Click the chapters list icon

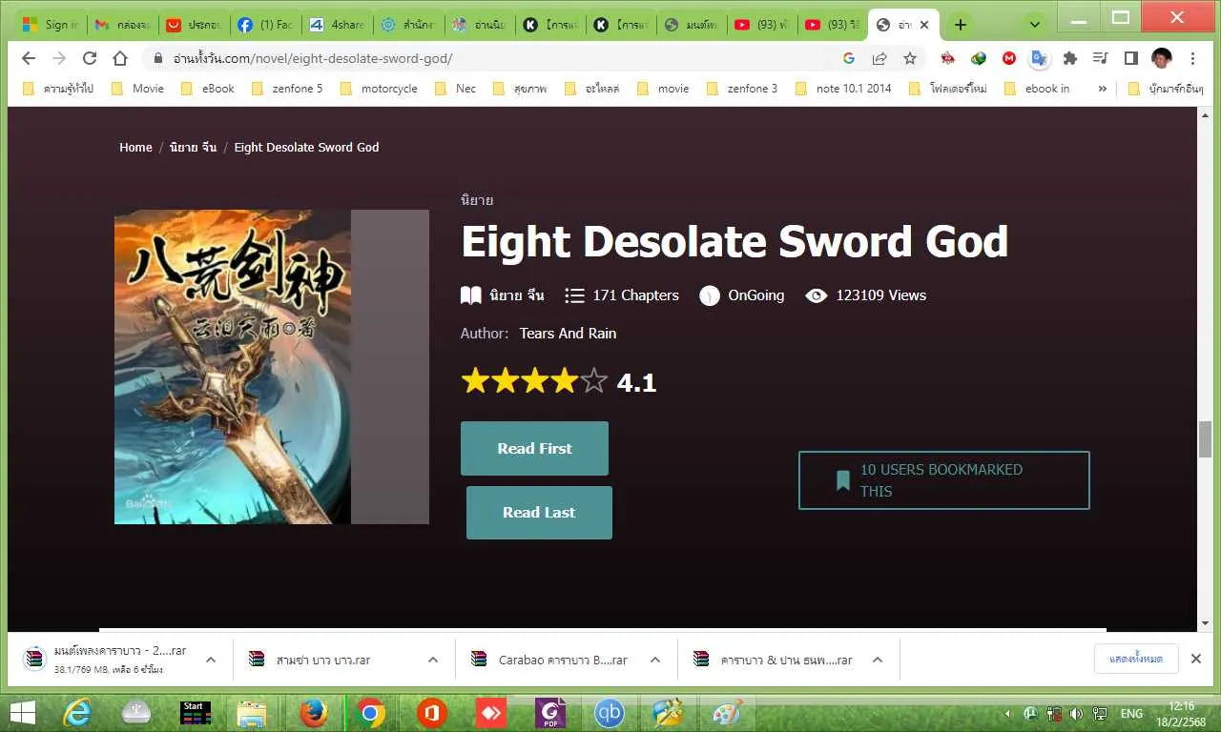pyautogui.click(x=574, y=295)
